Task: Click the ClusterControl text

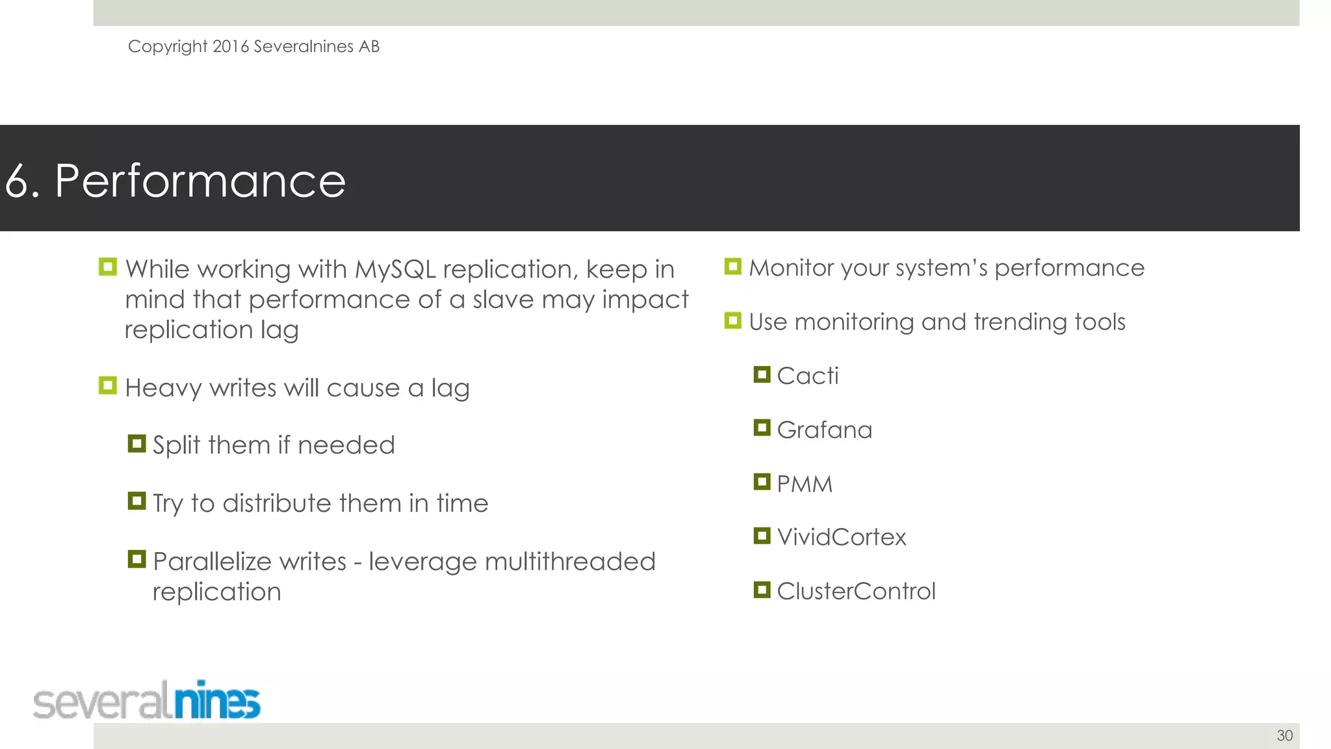Action: (856, 591)
